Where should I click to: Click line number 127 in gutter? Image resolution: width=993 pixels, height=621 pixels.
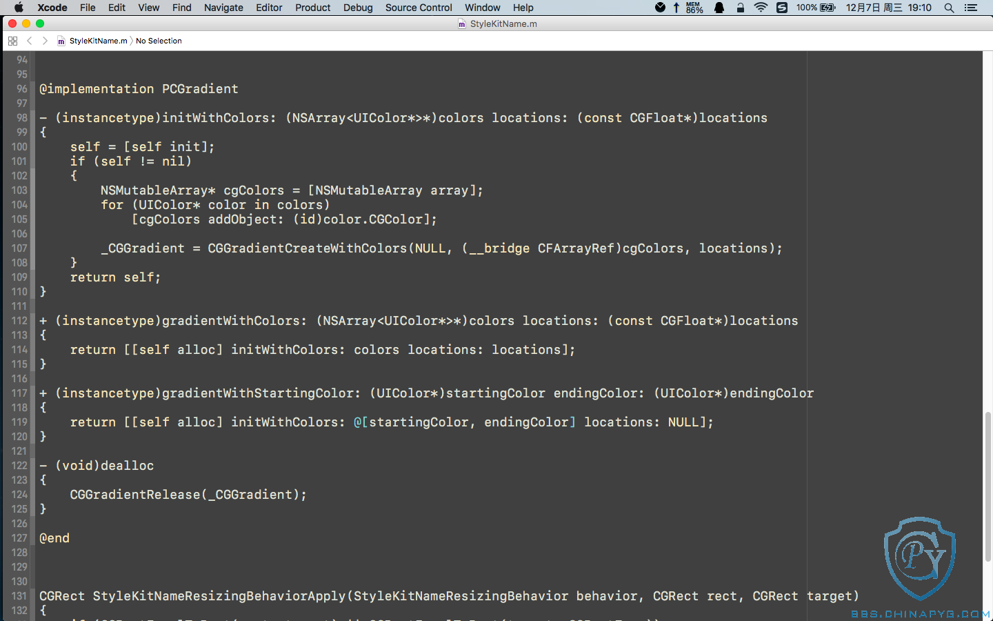click(19, 538)
